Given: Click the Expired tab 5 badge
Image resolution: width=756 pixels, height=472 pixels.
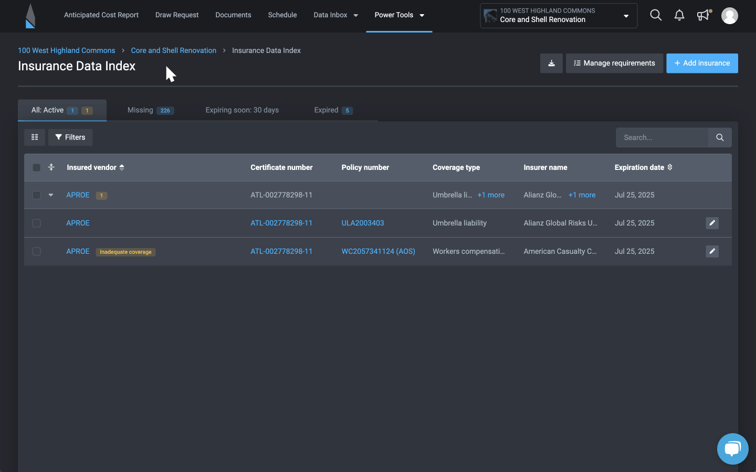Looking at the screenshot, I should point(347,111).
